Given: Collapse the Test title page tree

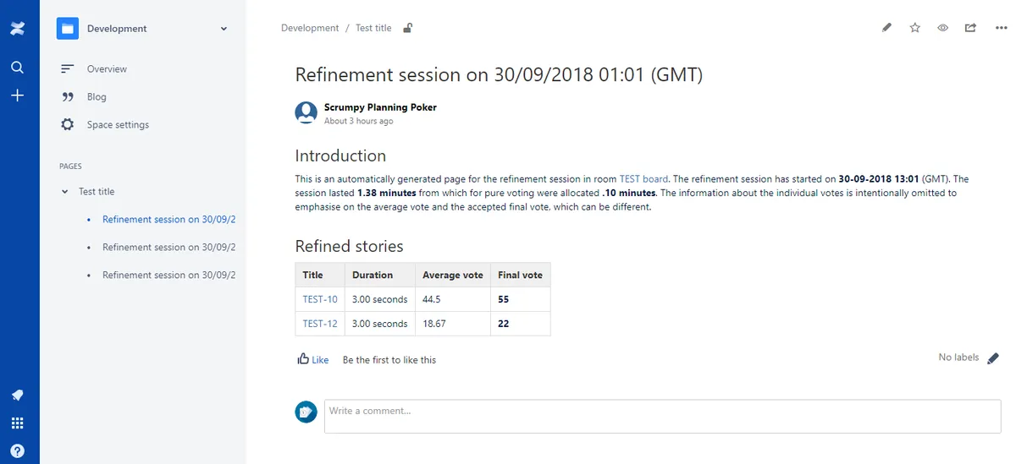Looking at the screenshot, I should tap(65, 192).
